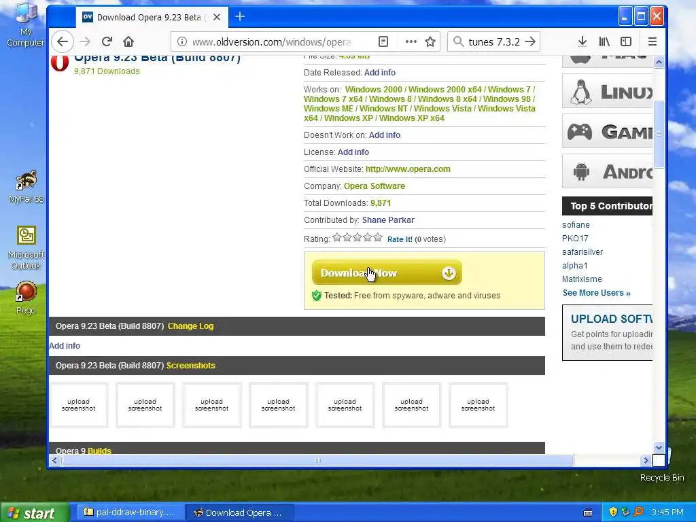Open the Games category banner
The image size is (696, 522).
(607, 131)
